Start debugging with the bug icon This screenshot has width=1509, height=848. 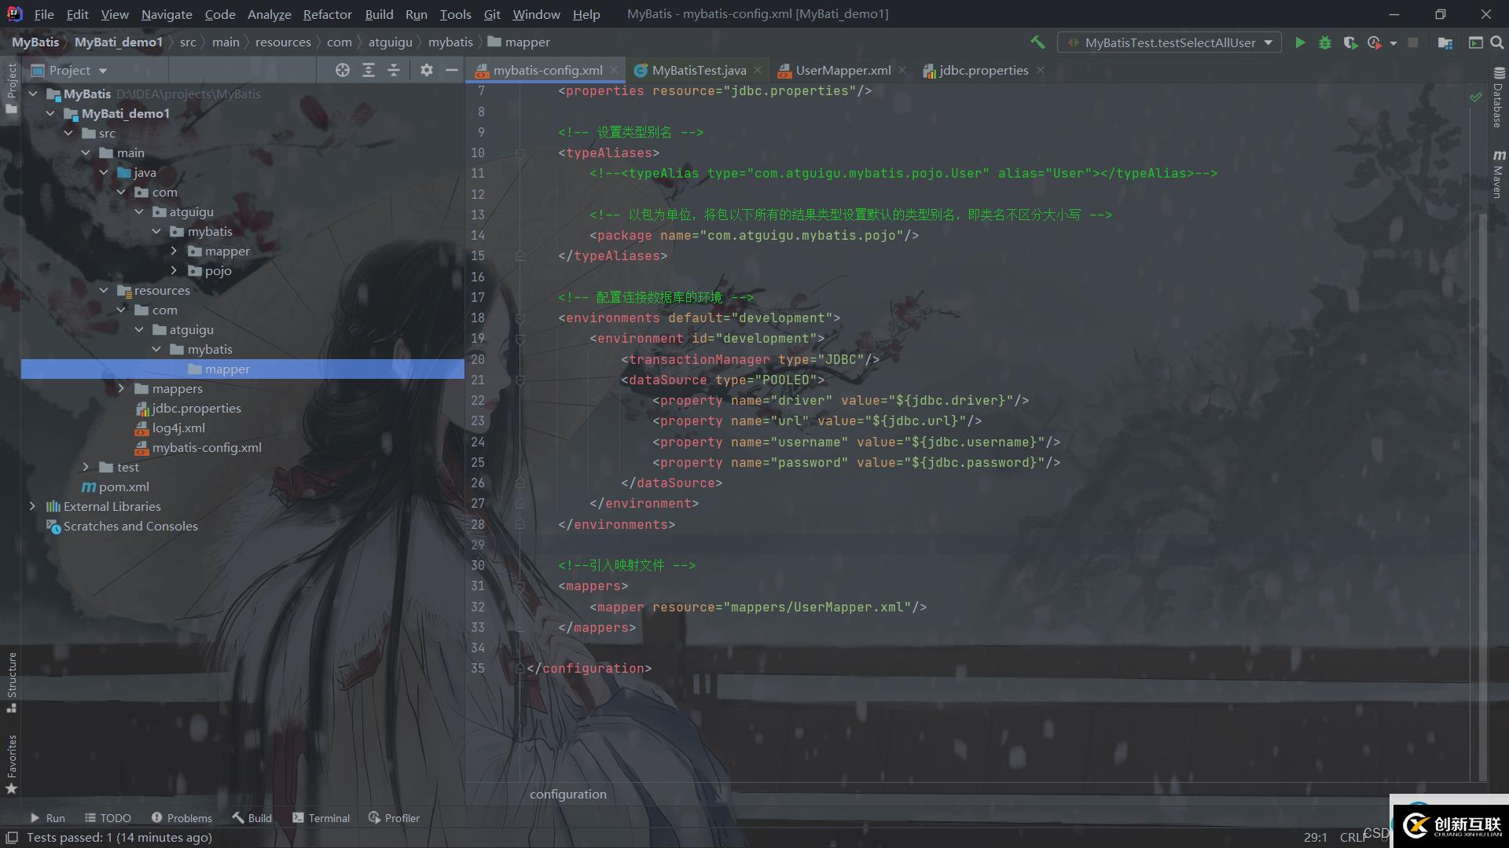(x=1325, y=42)
